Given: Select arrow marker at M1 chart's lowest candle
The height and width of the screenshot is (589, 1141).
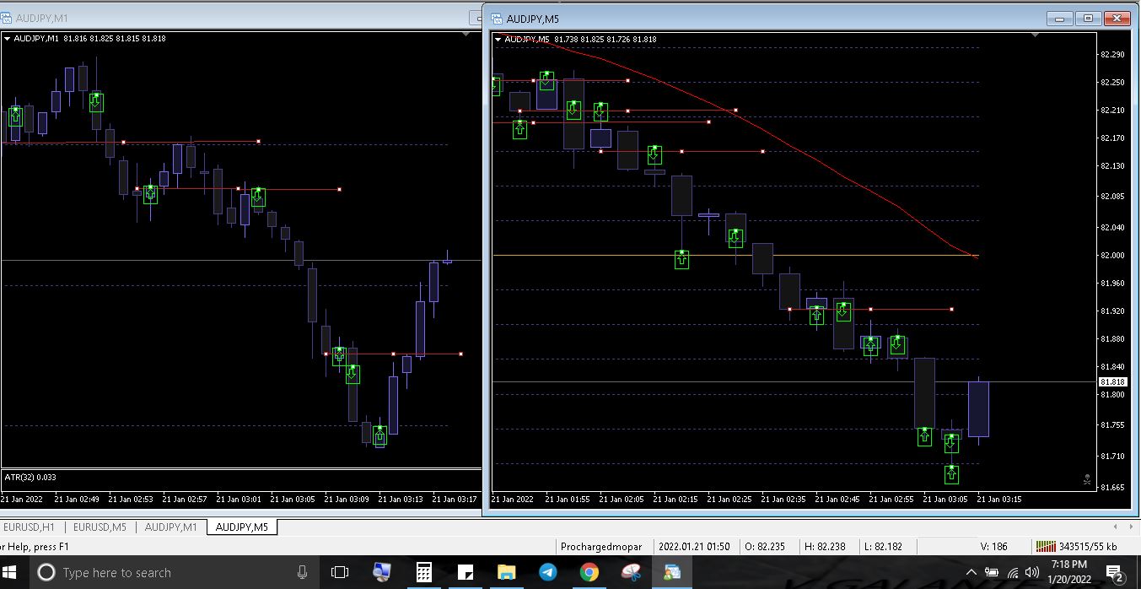Looking at the screenshot, I should coord(379,435).
